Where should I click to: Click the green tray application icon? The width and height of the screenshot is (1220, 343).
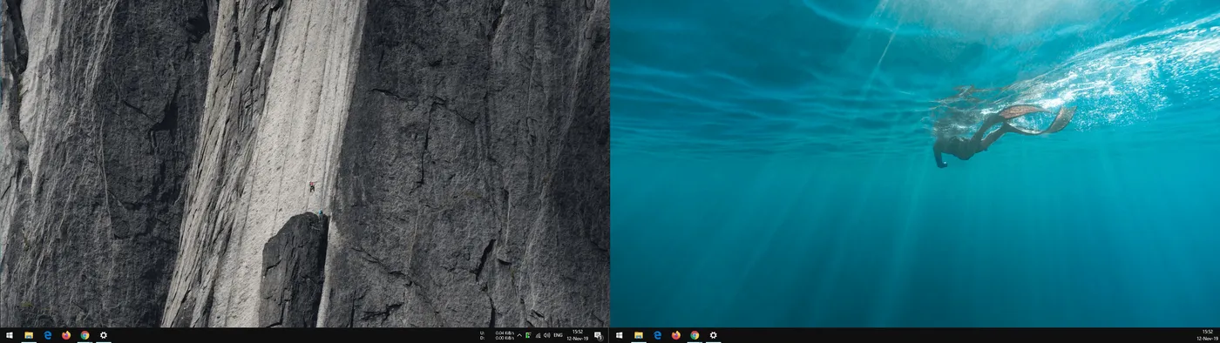pos(528,335)
